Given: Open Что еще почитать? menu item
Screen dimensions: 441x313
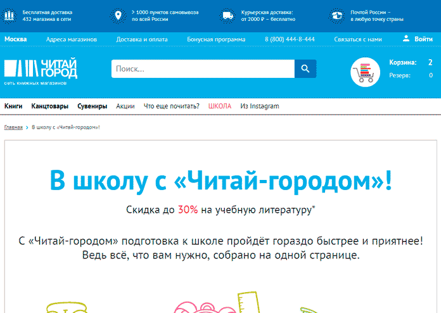Looking at the screenshot, I should point(171,106).
